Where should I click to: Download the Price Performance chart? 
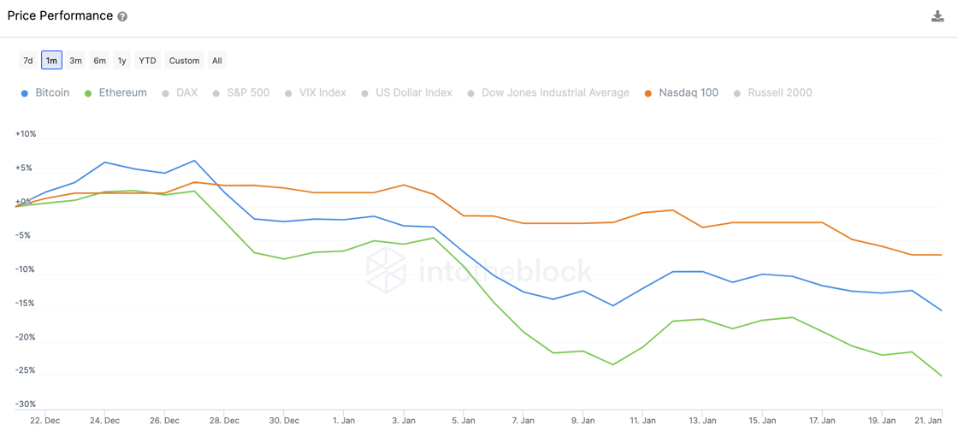pos(937,16)
